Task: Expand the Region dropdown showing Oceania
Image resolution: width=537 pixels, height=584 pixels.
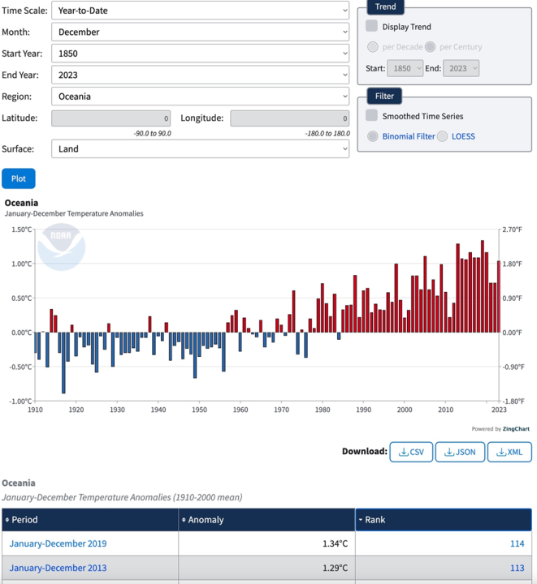Action: [x=200, y=96]
